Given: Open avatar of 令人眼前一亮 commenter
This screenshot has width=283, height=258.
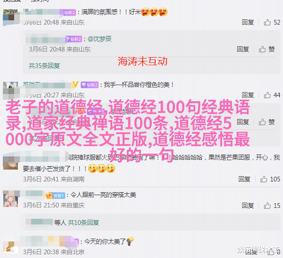Looking at the screenshot, I should [x=11, y=199].
